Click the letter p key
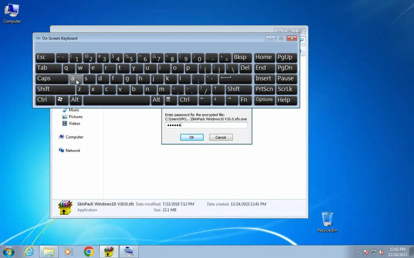Viewport: 414px width, 258px height. tap(191, 68)
